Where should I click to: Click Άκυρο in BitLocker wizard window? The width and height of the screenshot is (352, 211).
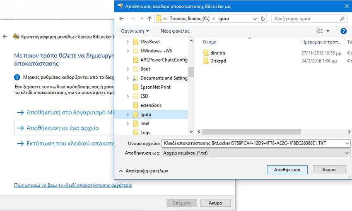(215, 203)
